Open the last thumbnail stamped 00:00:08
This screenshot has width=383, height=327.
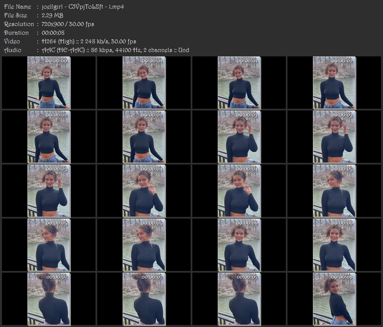coord(334,299)
